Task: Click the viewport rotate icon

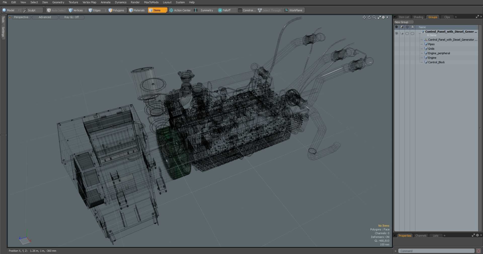Action: [369, 17]
